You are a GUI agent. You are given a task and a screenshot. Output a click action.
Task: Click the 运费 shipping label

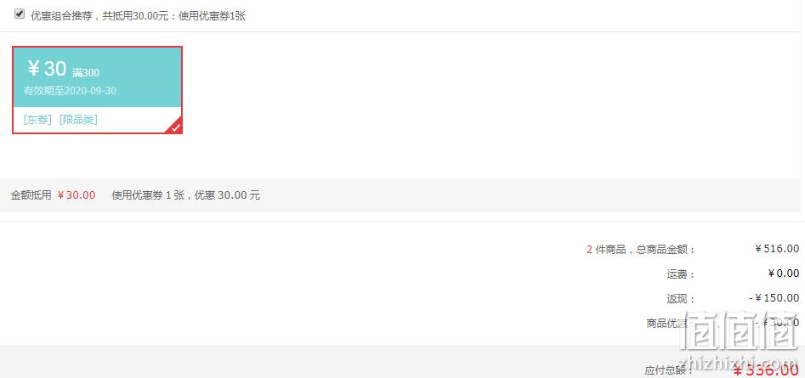(x=681, y=274)
